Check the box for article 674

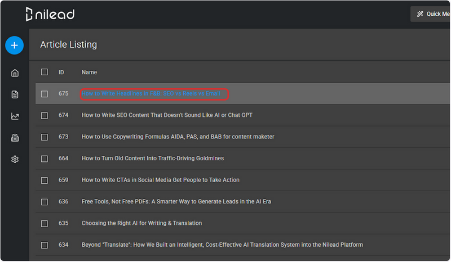45,115
